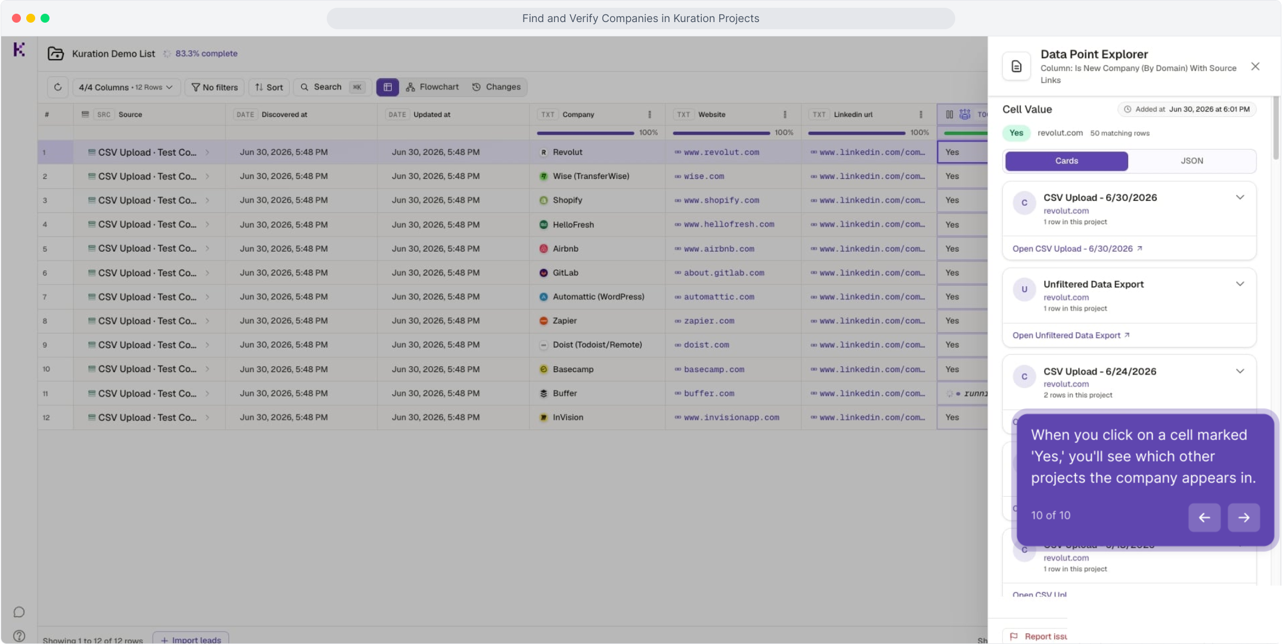Switch to the JSON tab
Screen dimensions: 1282x644
[x=1191, y=161]
